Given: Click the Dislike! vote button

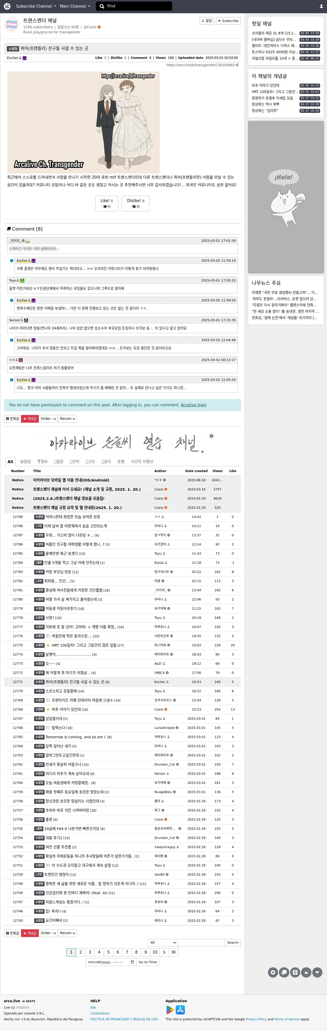Looking at the screenshot, I should coord(136,203).
